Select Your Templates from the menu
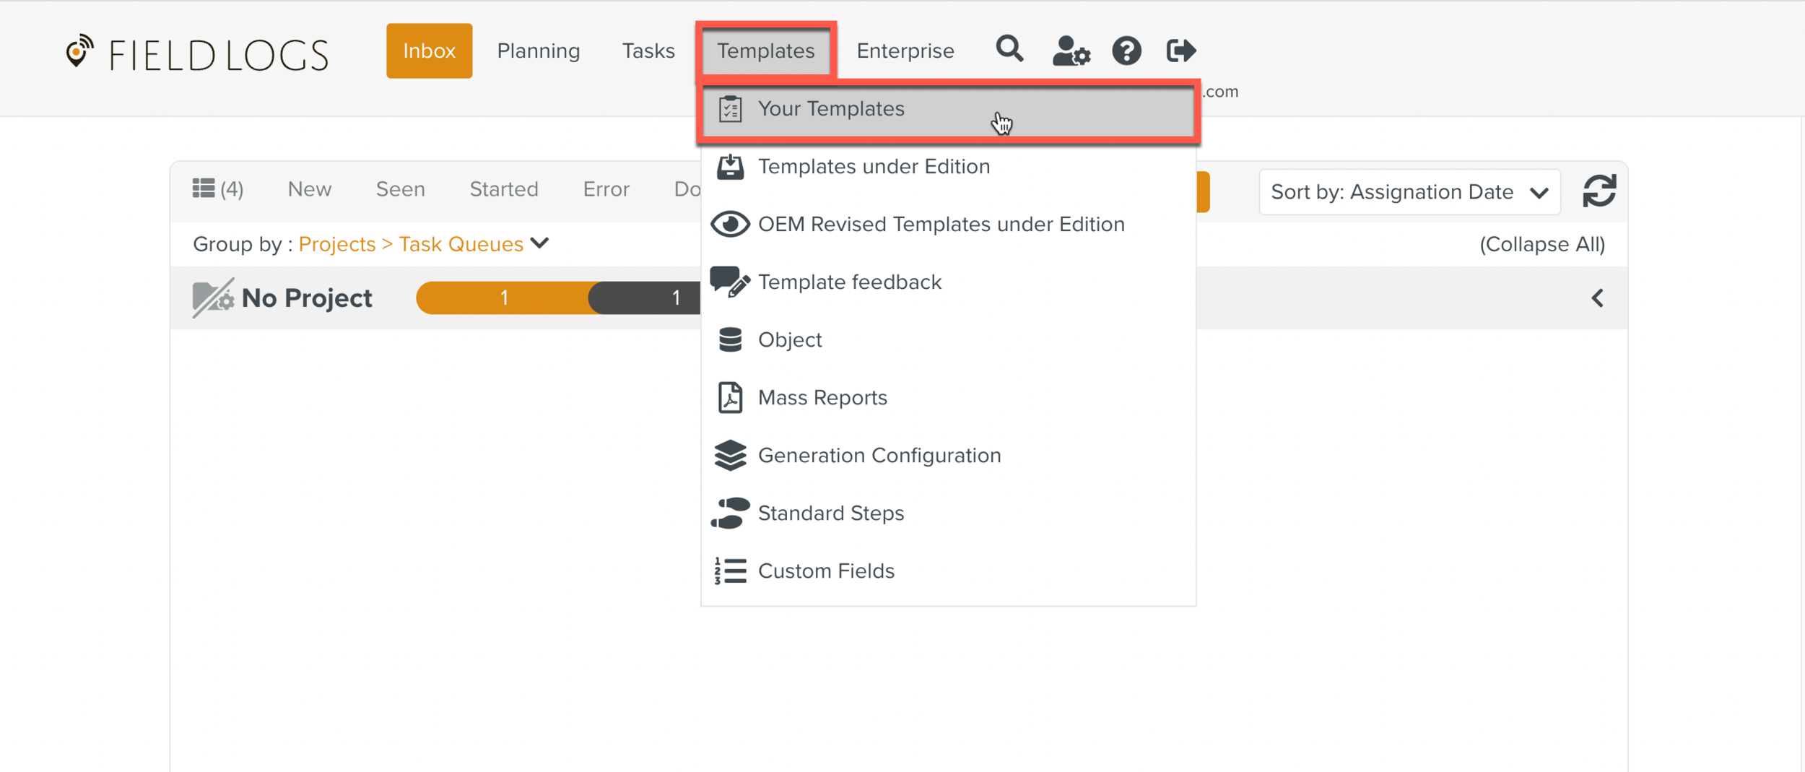 pyautogui.click(x=830, y=109)
